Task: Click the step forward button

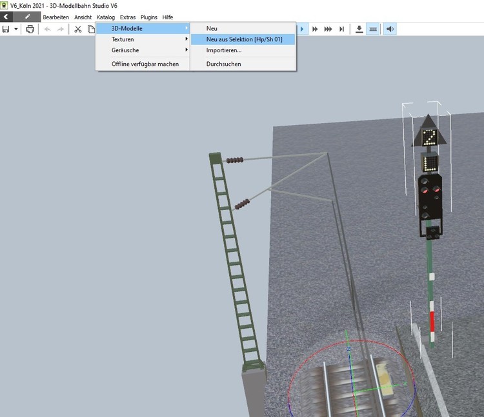Action: pos(342,29)
